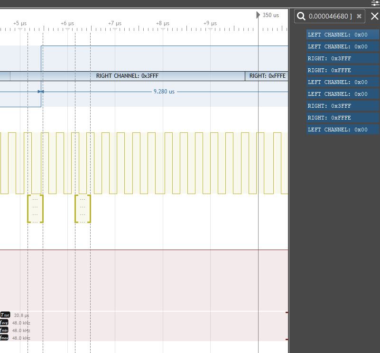Click the RIGHT: 0xFFFE frame on the waveform
The width and height of the screenshot is (380, 353).
click(x=267, y=76)
